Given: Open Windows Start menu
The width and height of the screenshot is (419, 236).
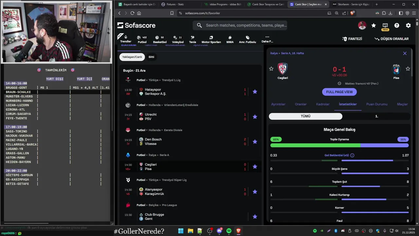Looking at the screenshot, I should tap(181, 231).
